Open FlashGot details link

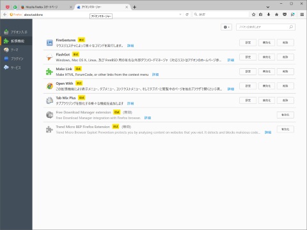point(231,60)
